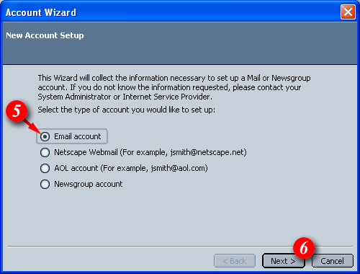Click the blue-gray header banner area

pos(180,43)
